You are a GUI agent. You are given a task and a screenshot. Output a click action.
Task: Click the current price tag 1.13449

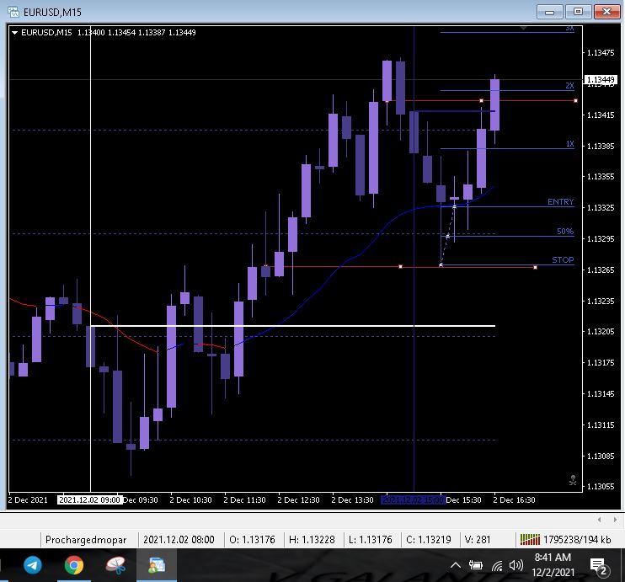click(x=601, y=80)
